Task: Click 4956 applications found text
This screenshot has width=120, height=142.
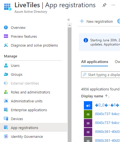Action: coord(100,89)
